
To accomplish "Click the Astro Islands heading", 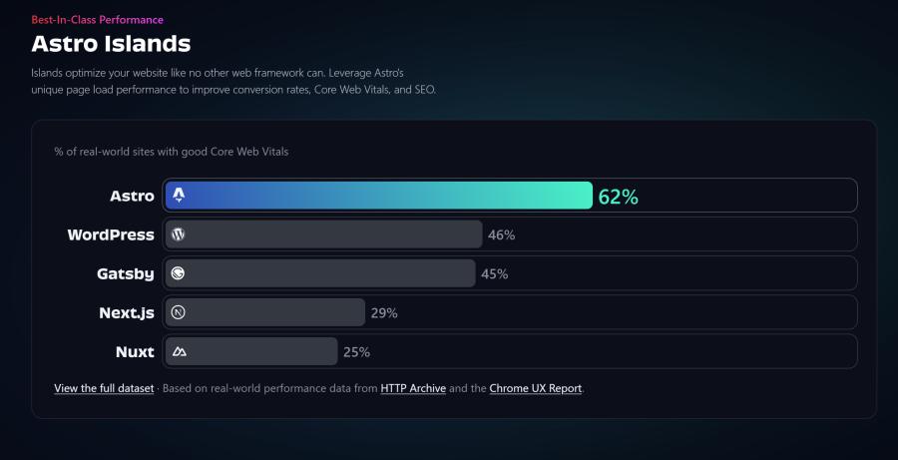I will coord(111,44).
